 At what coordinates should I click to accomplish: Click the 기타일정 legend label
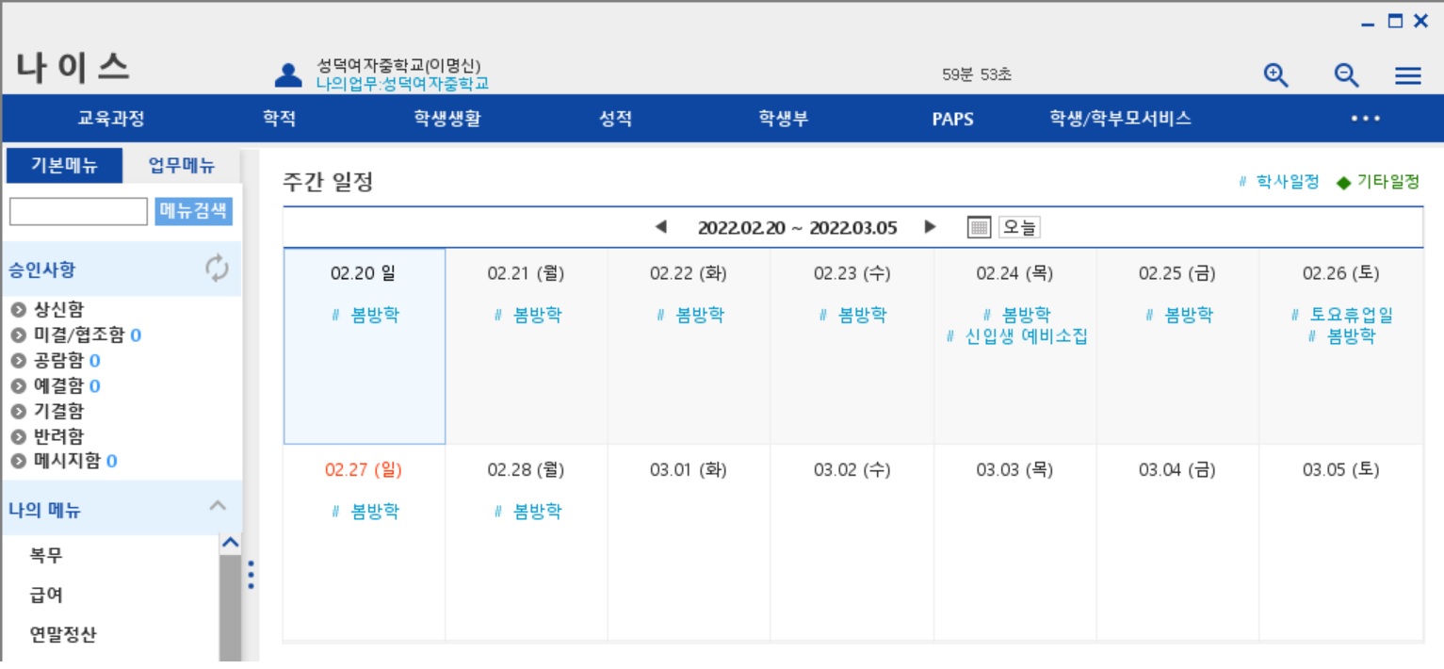pos(1387,182)
